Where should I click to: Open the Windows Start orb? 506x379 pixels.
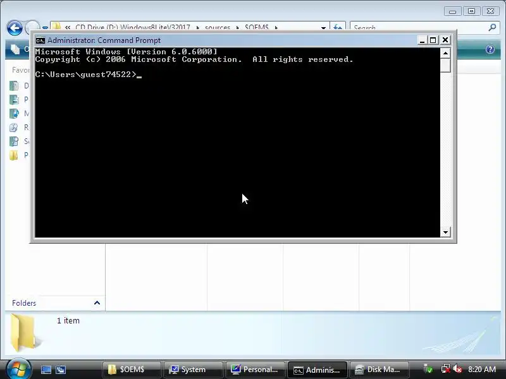pos(18,369)
